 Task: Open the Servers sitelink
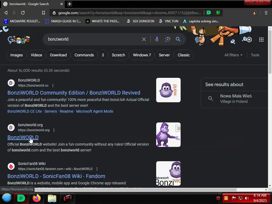pos(51,111)
